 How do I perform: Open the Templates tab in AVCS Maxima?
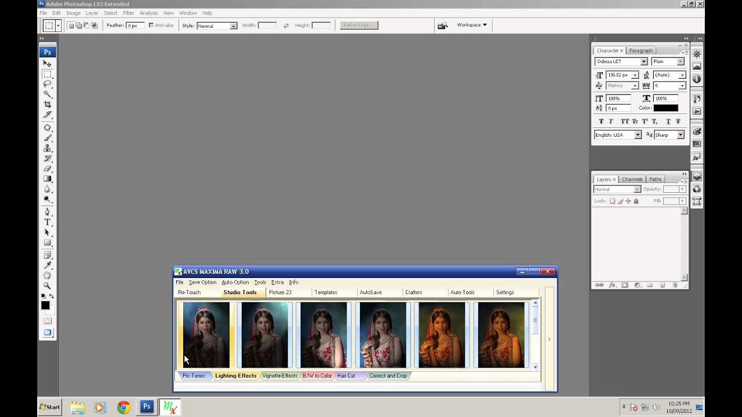[x=326, y=292]
